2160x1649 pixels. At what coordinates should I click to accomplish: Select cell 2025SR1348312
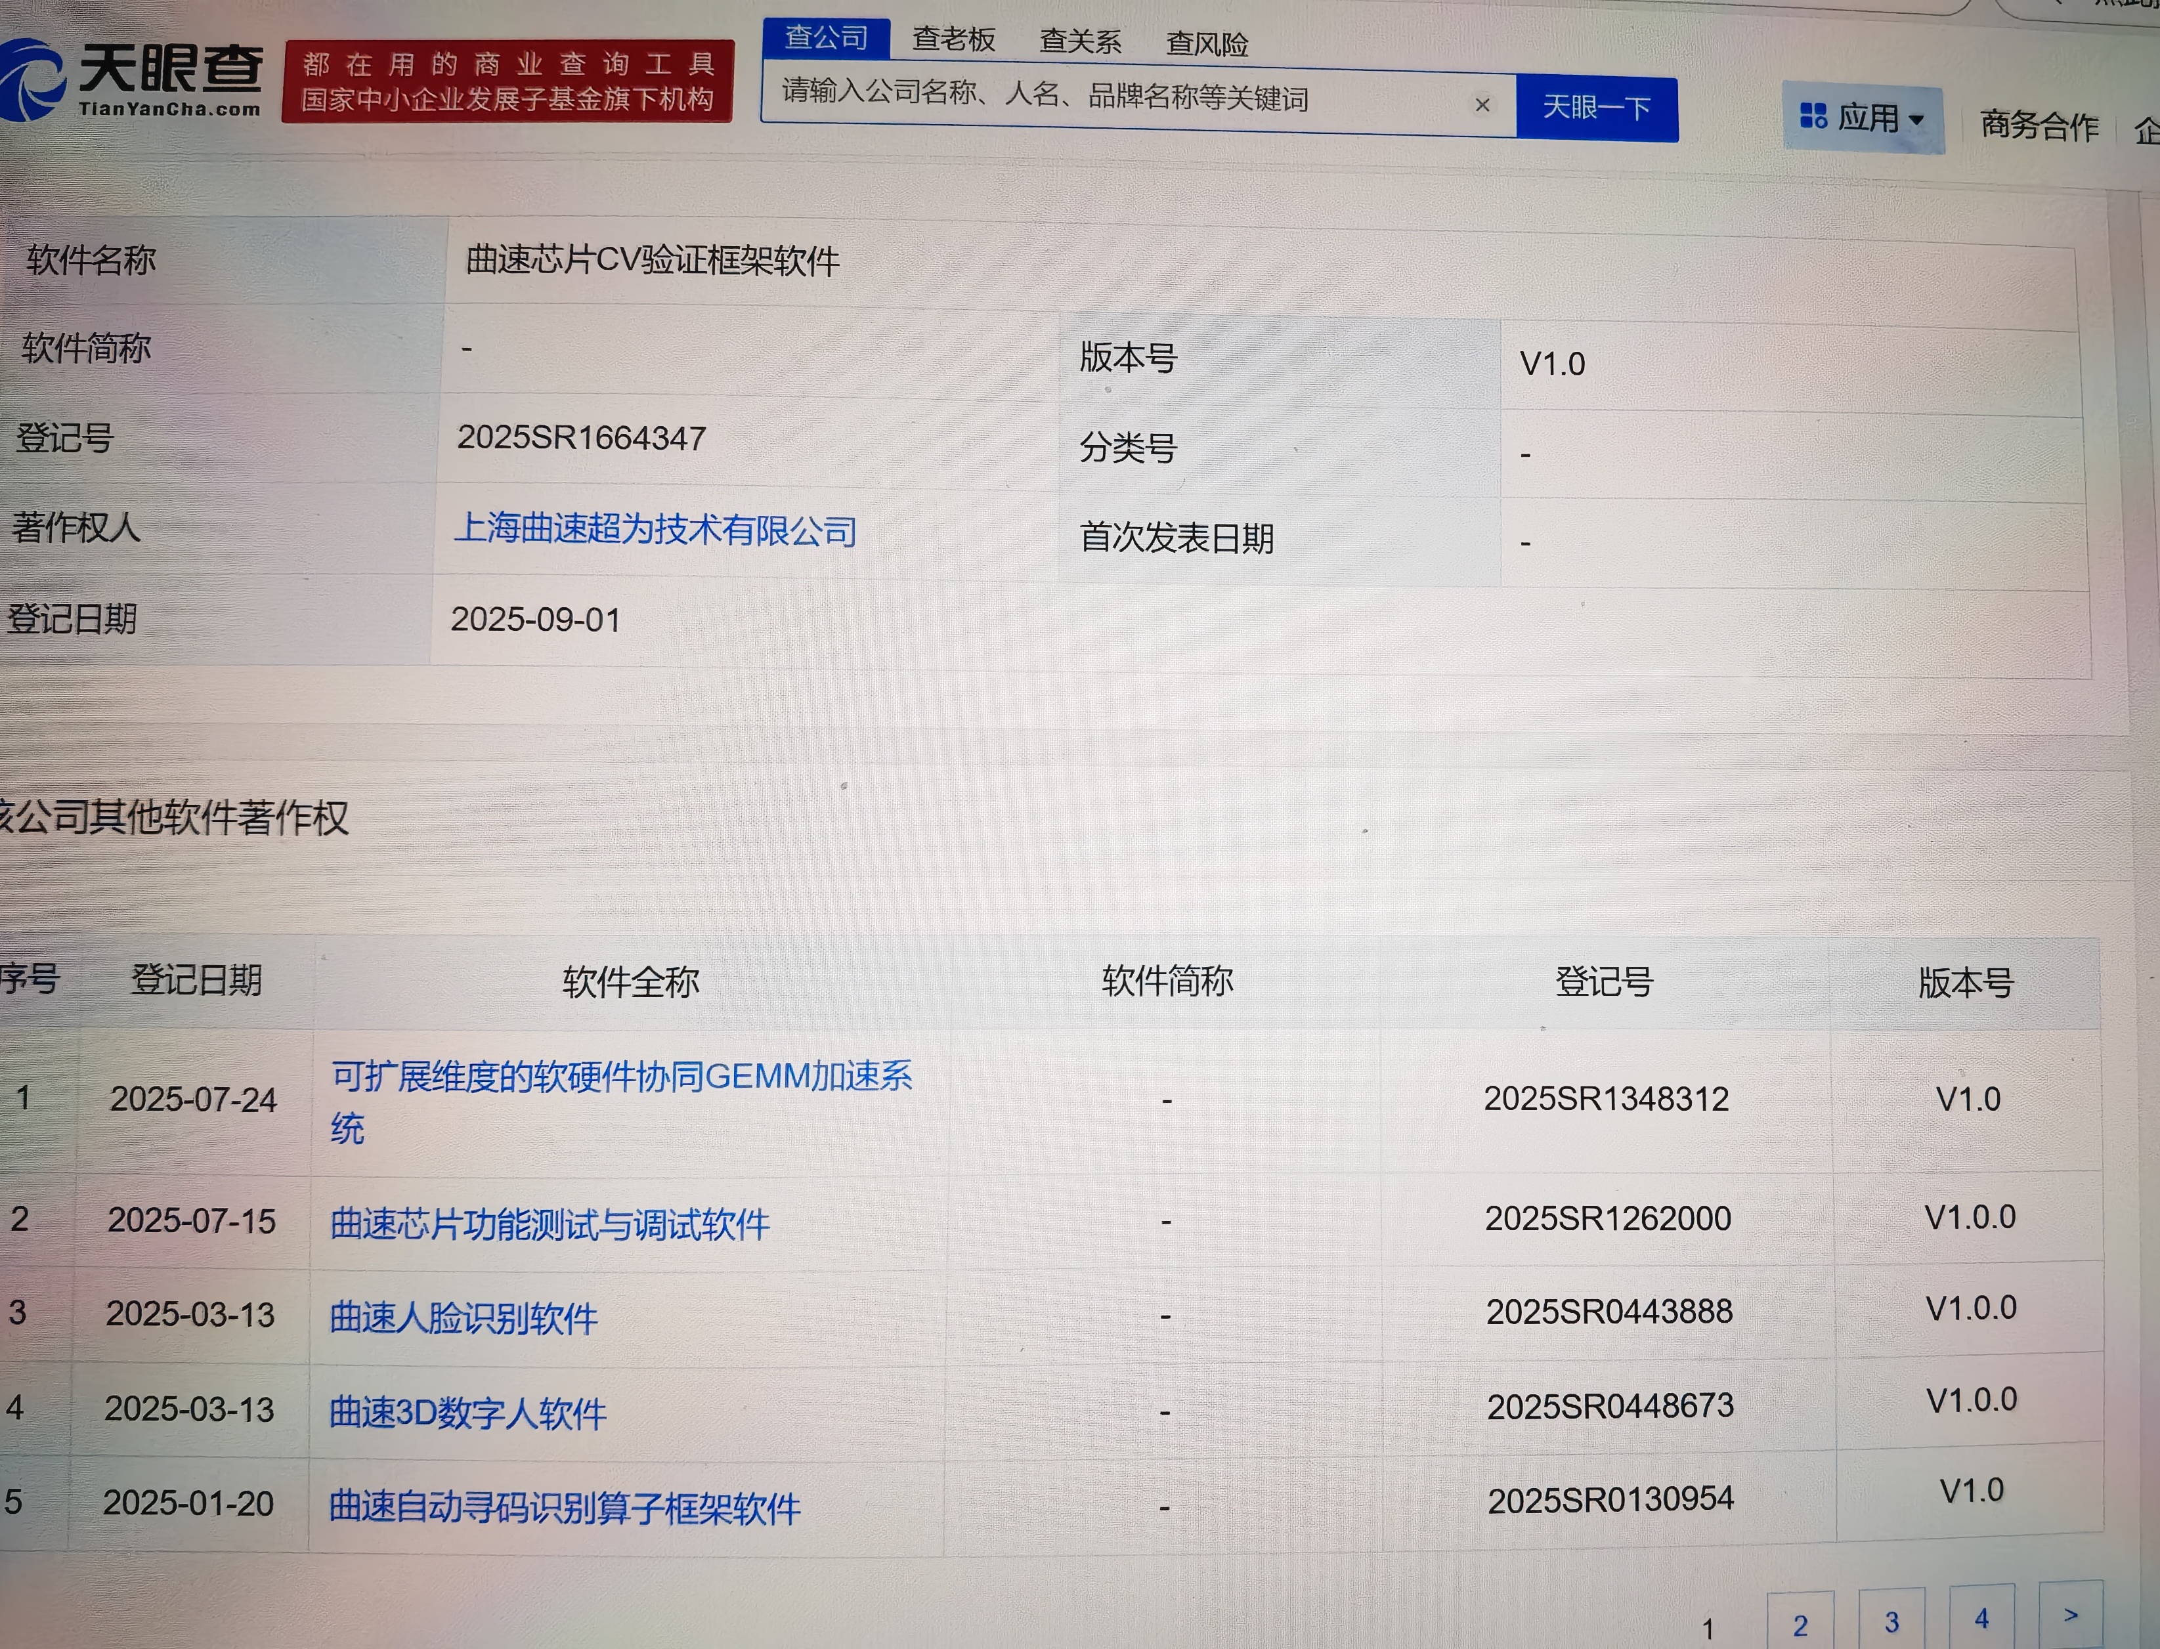click(x=1607, y=1098)
